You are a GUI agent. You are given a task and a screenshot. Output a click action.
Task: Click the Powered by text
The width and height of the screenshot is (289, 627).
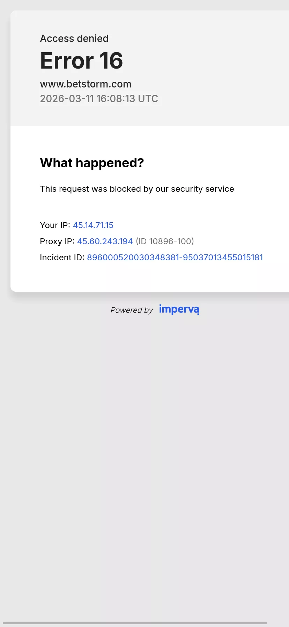132,310
